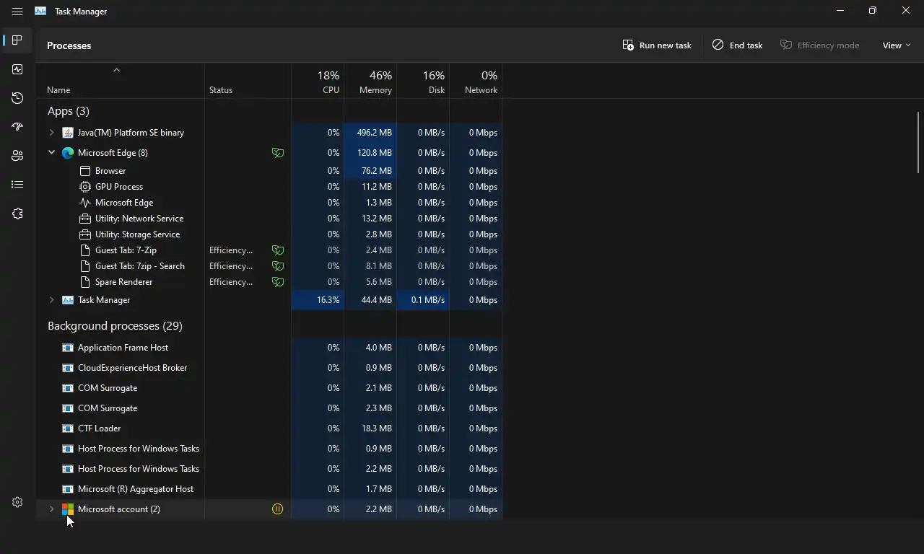Select the Microsoft Edge child process row
This screenshot has width=924, height=554.
269,203
